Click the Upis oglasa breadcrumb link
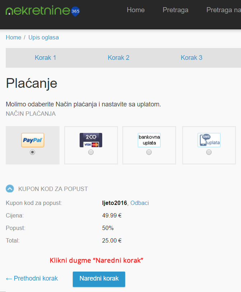 click(43, 37)
